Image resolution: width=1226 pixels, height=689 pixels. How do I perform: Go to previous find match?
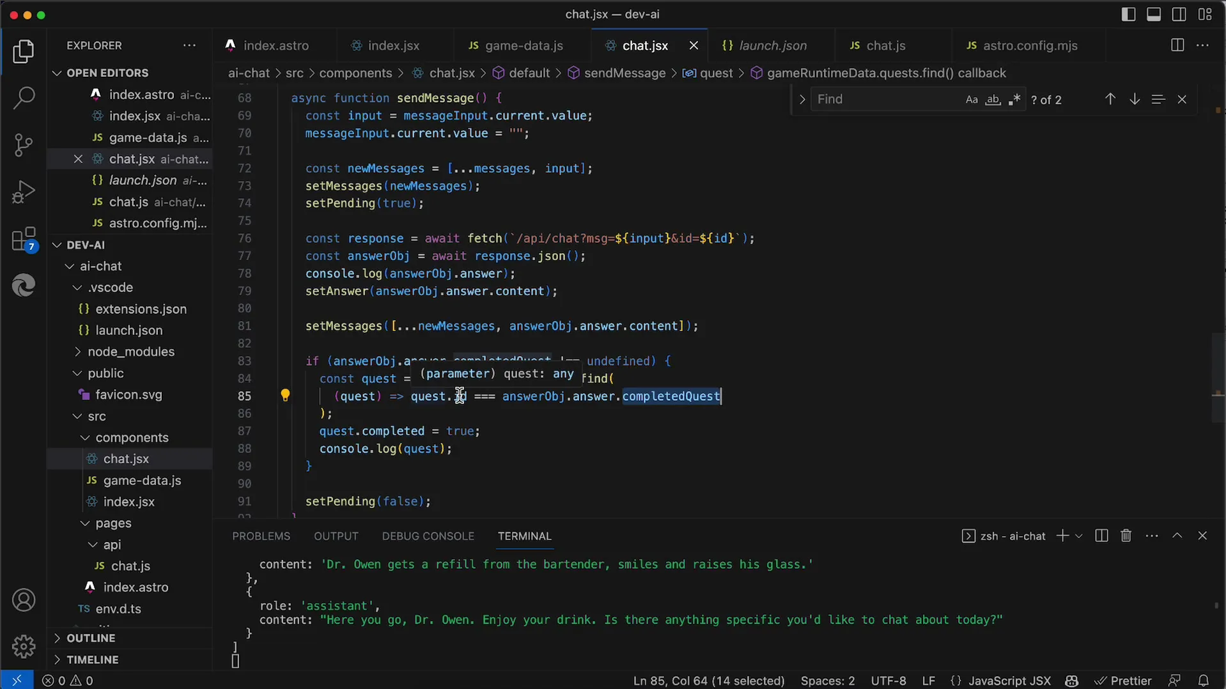click(1110, 99)
